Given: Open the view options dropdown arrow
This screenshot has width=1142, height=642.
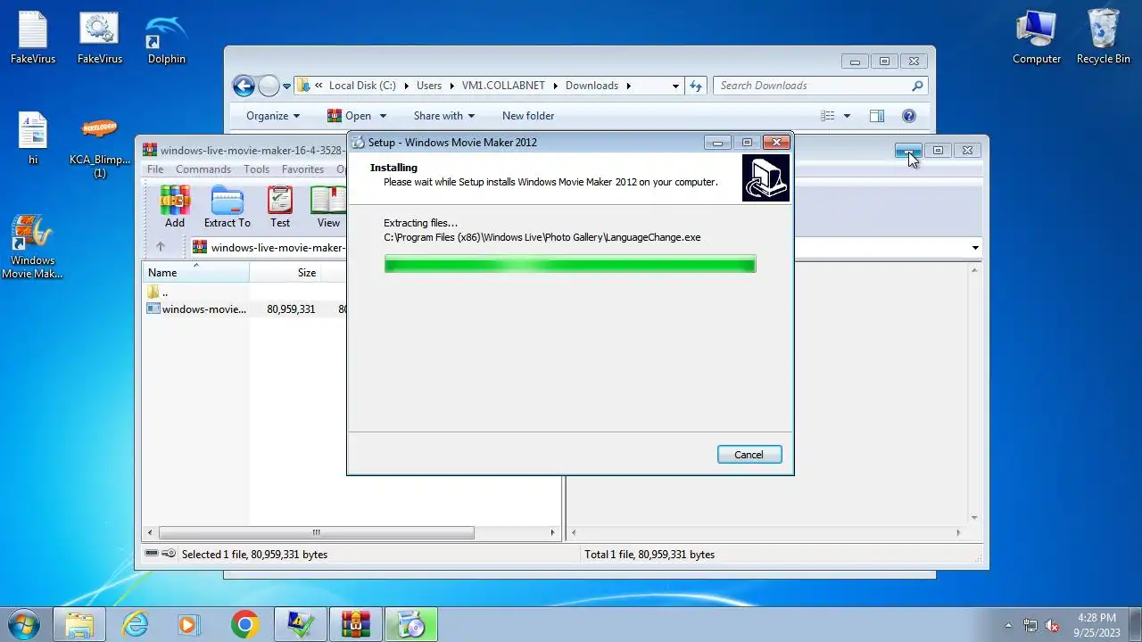Looking at the screenshot, I should [x=847, y=116].
